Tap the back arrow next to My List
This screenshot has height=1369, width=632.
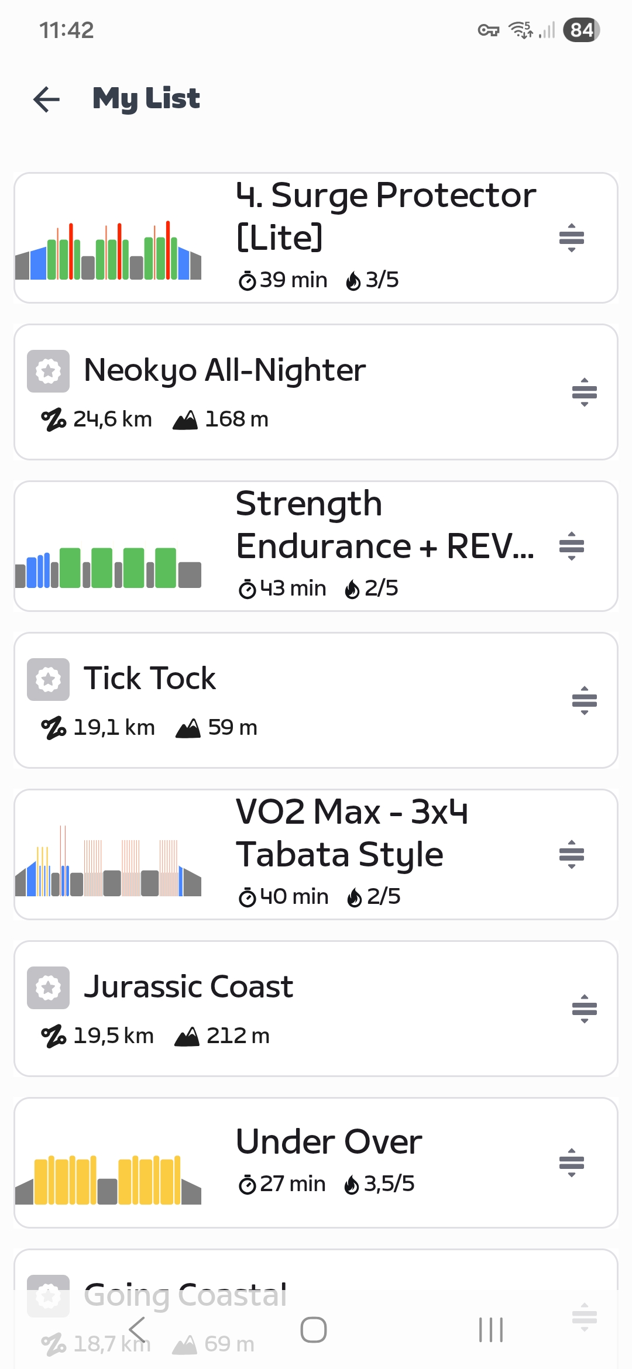click(47, 99)
